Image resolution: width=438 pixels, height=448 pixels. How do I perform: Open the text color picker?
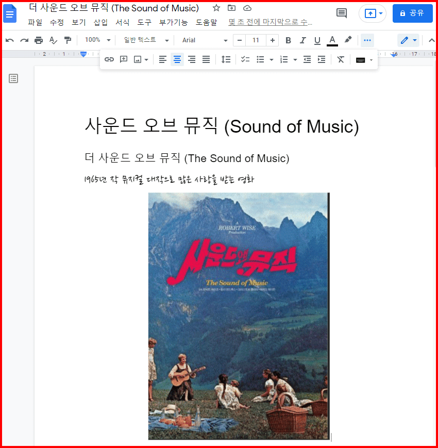(x=332, y=40)
